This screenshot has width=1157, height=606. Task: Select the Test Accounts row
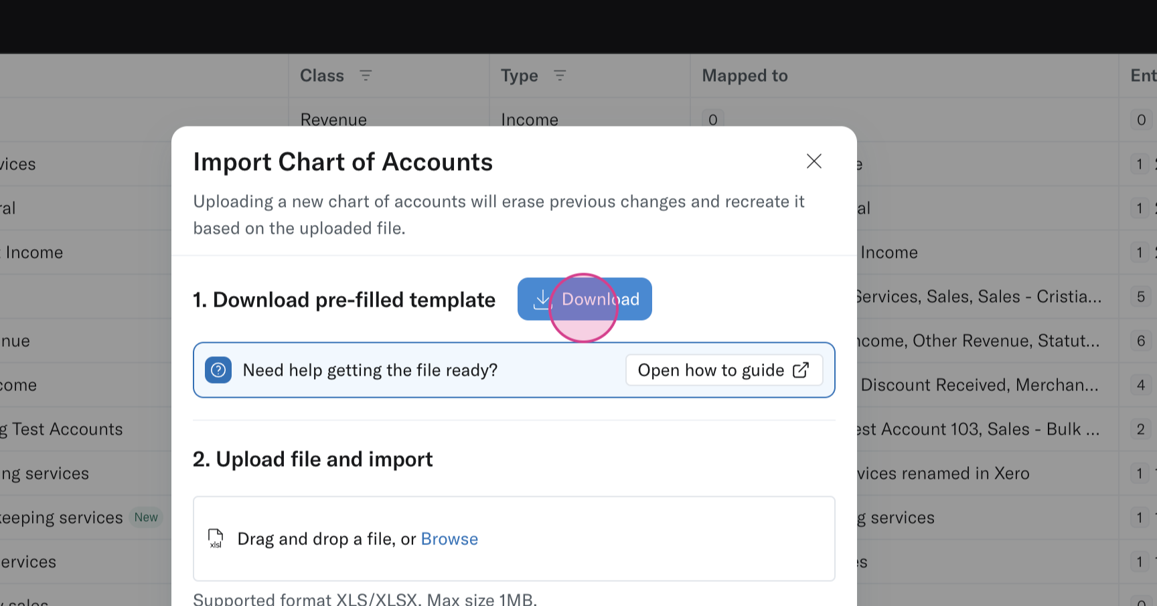[67, 429]
